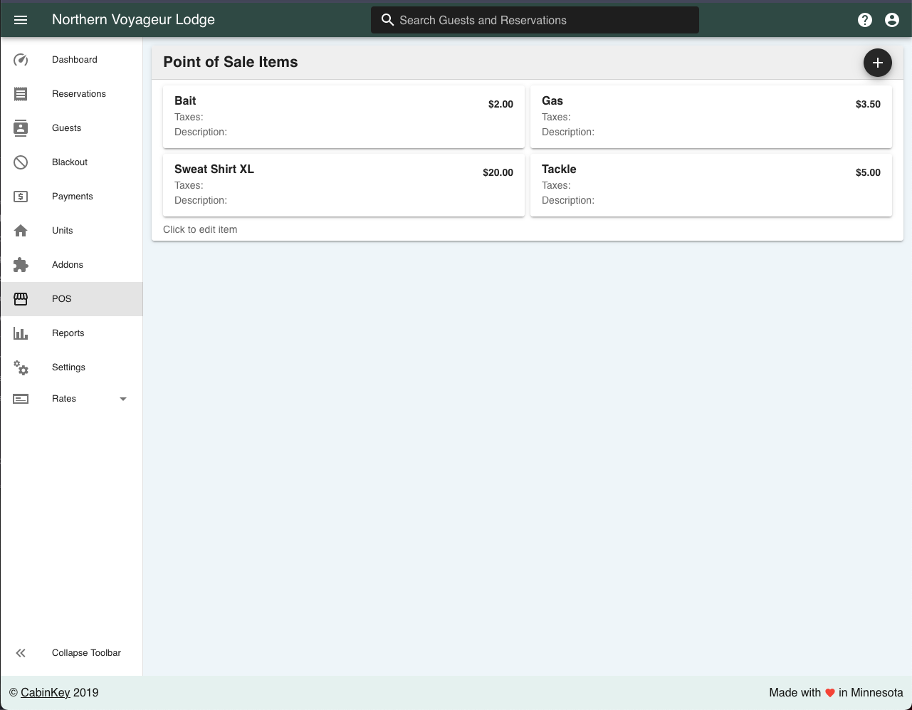Expand the Rates dropdown arrow
912x710 pixels.
[123, 399]
